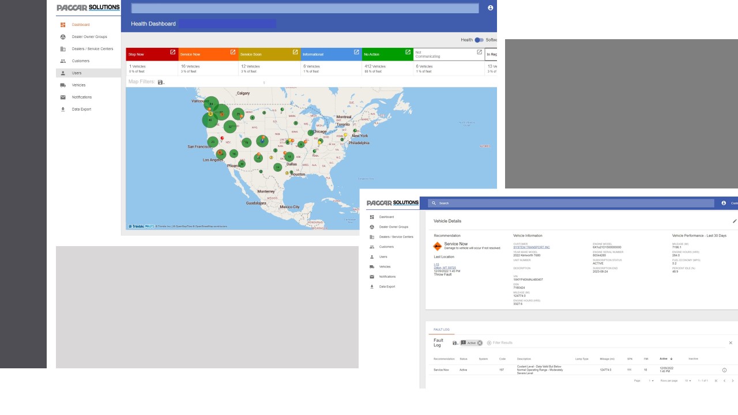Image resolution: width=738 pixels, height=415 pixels.
Task: Open the No Action card external-link icon
Action: 408,52
